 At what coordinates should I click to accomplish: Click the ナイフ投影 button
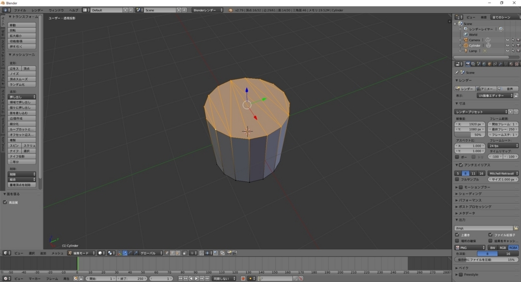pyautogui.click(x=22, y=156)
